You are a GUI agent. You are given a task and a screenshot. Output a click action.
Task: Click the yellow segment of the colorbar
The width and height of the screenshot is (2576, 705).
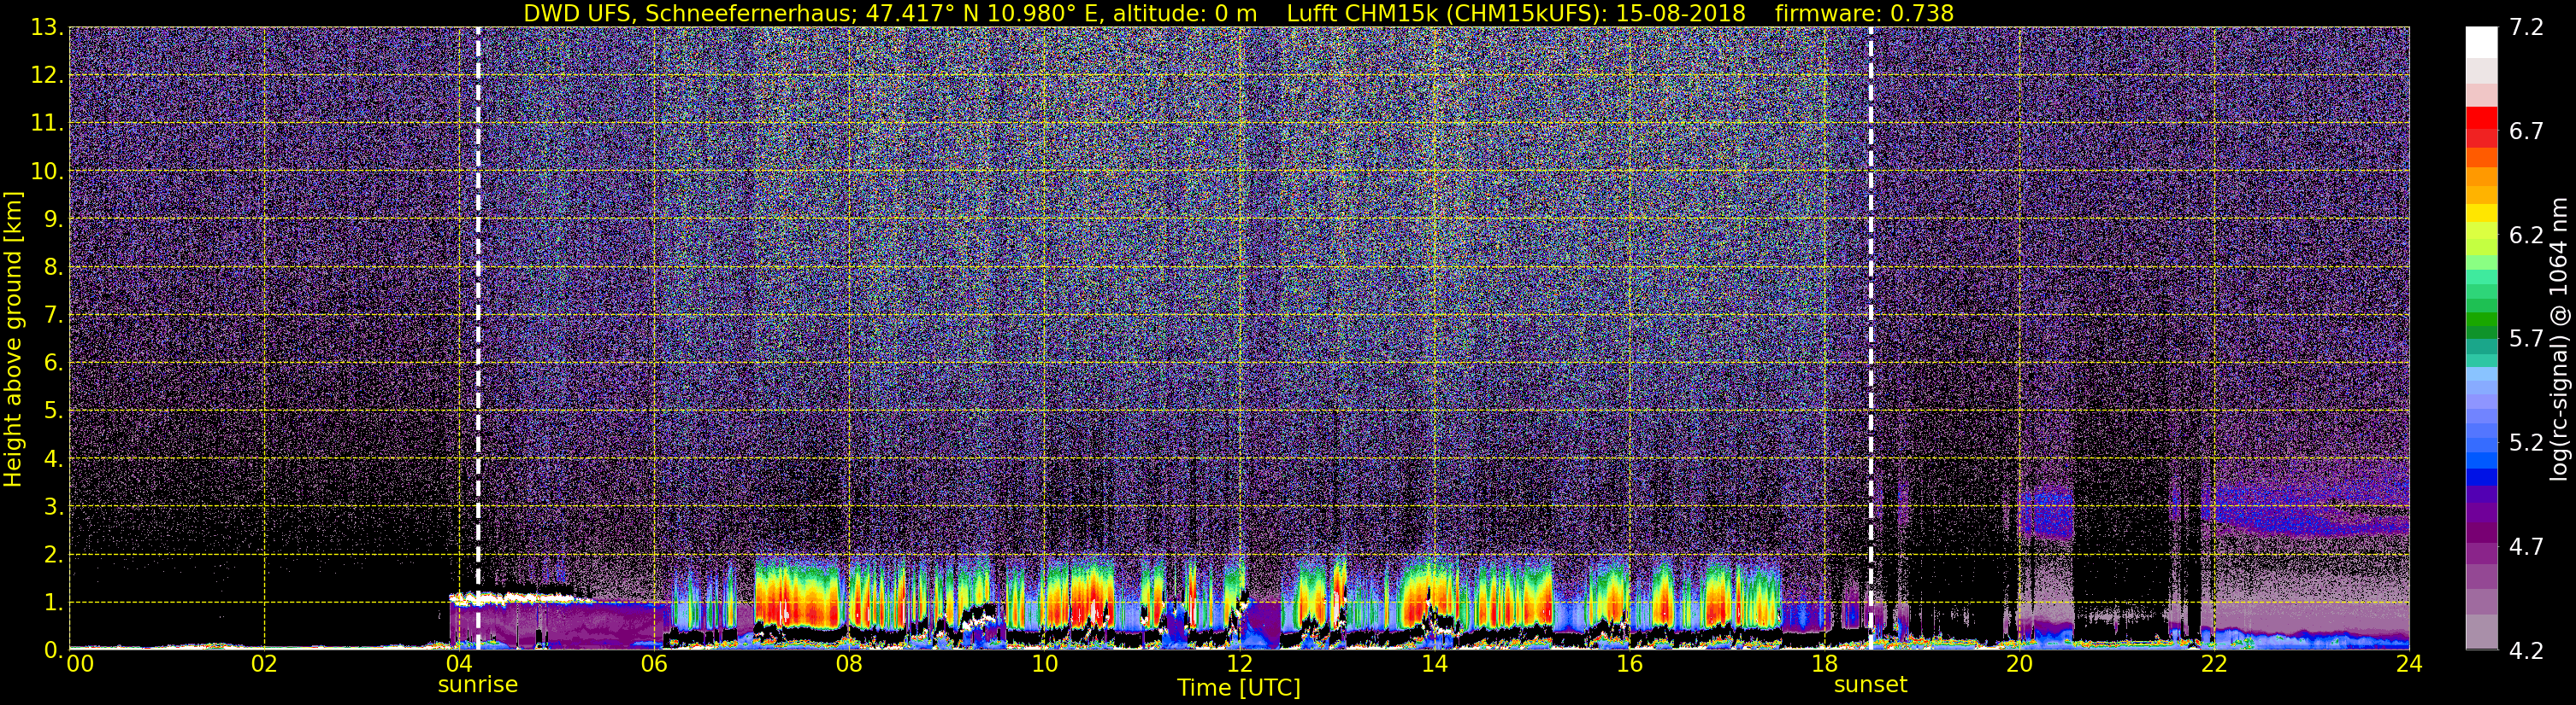2481,213
